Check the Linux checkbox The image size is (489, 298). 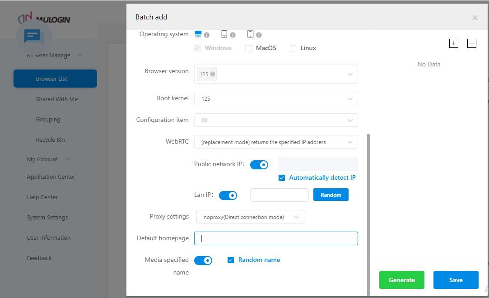point(293,48)
